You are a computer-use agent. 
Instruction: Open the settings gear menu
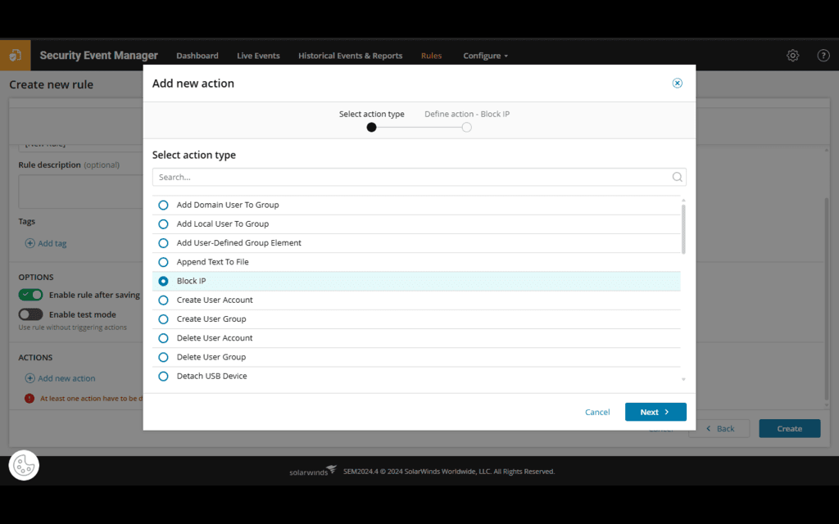pyautogui.click(x=792, y=55)
